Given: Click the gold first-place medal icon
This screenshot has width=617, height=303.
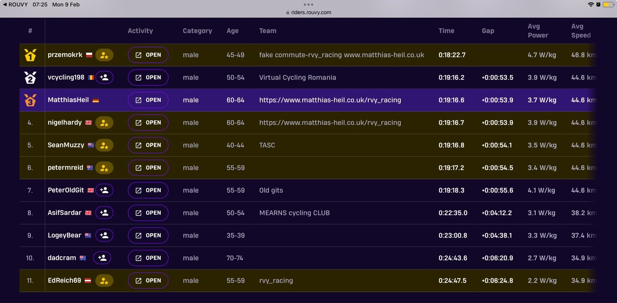Looking at the screenshot, I should point(30,55).
